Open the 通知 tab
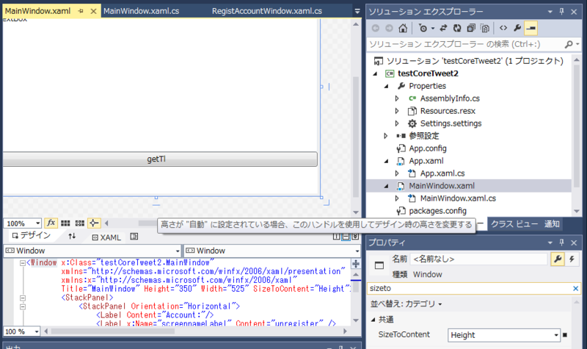Viewport: 587px width, 349px height. [552, 224]
